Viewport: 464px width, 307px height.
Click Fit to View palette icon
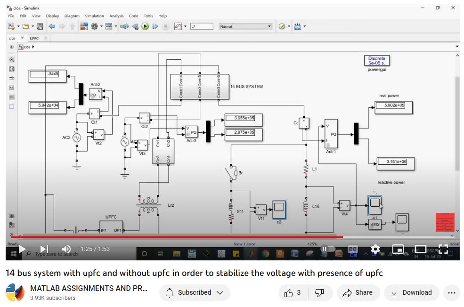tap(12, 69)
